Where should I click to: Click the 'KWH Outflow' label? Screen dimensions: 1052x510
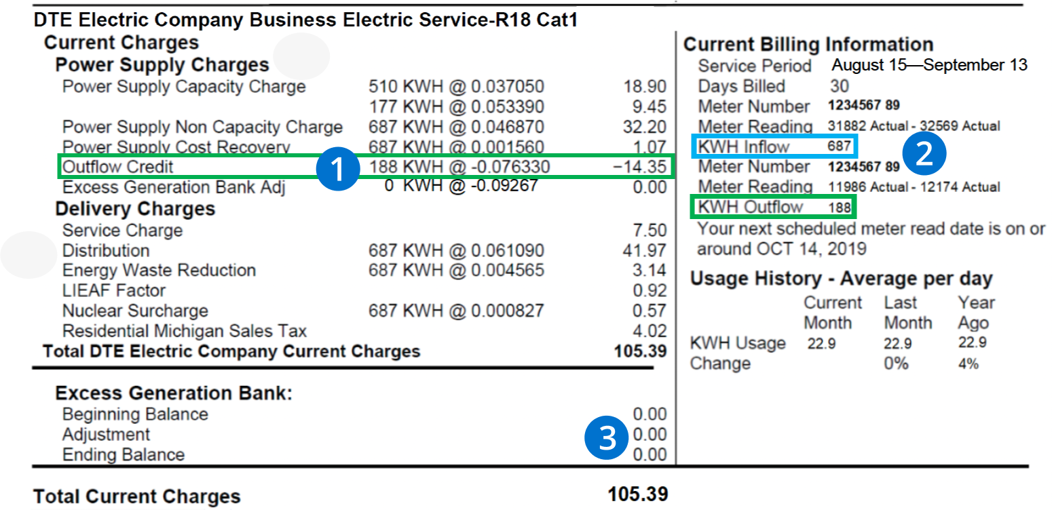[751, 207]
